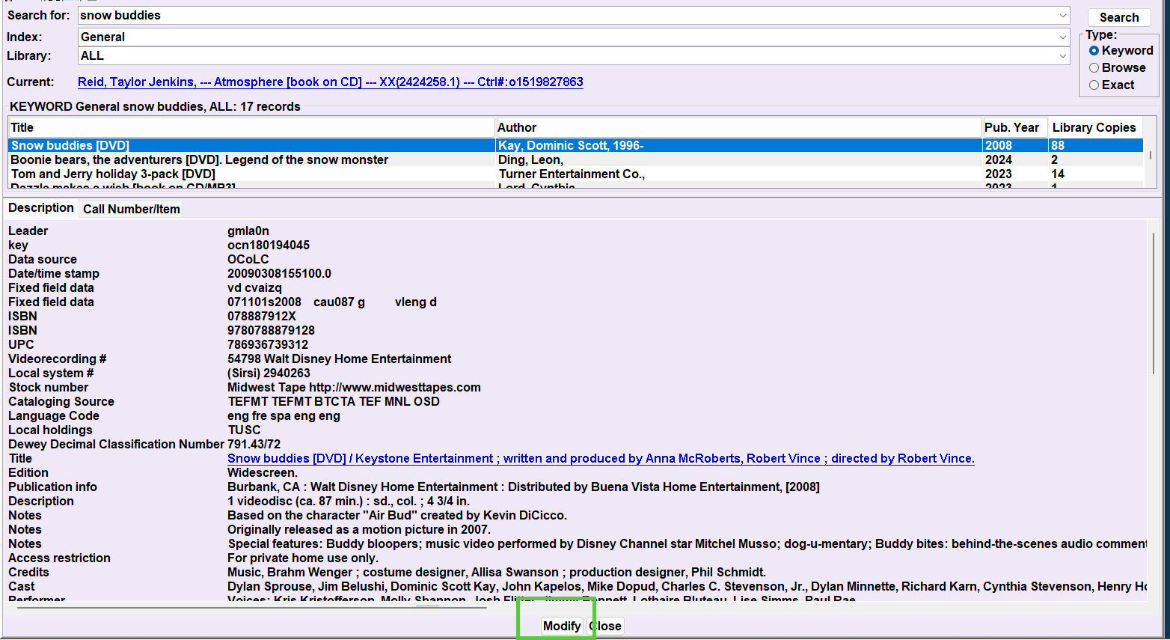
Task: Click the author Ding, Leon, cell
Action: (x=530, y=159)
